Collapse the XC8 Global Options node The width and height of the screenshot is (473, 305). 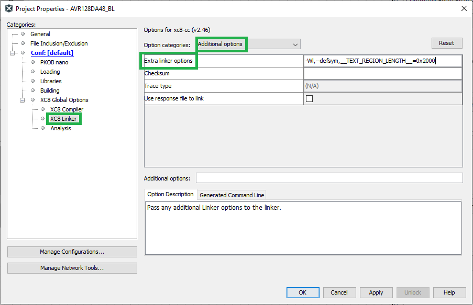click(23, 100)
